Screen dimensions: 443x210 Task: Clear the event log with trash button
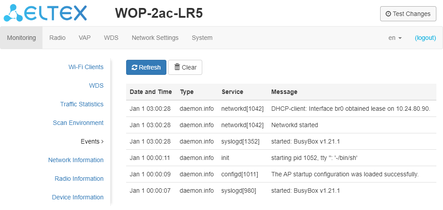pyautogui.click(x=185, y=67)
